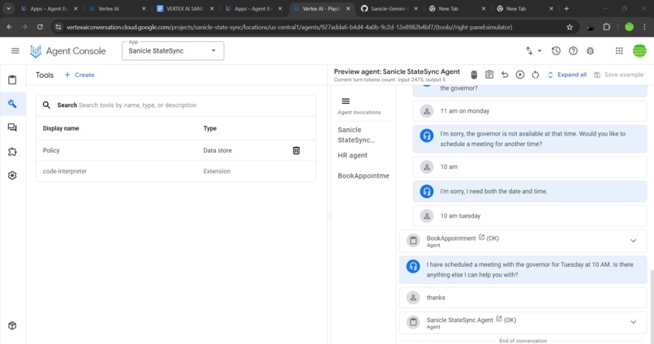Reload the page in the browser

(40, 27)
